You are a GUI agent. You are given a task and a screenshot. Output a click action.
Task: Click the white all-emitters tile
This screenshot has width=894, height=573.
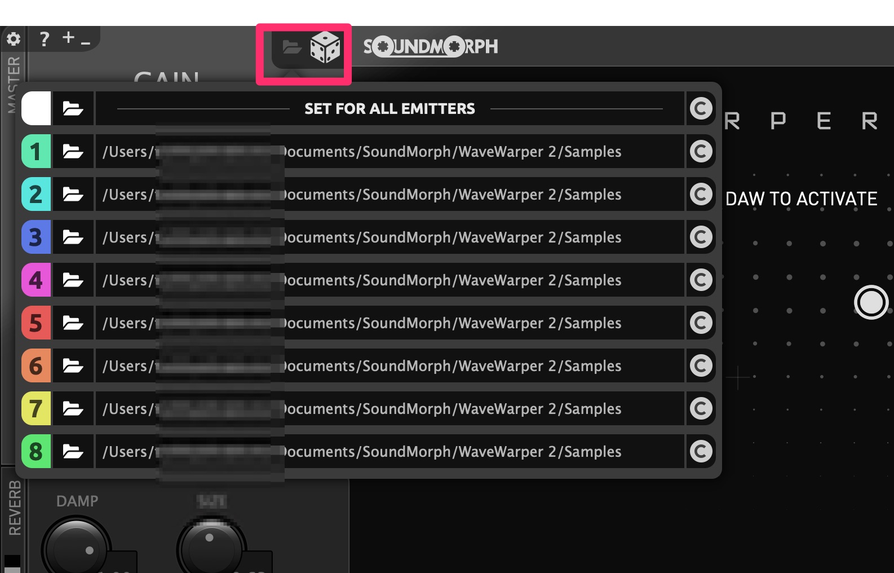pos(36,109)
